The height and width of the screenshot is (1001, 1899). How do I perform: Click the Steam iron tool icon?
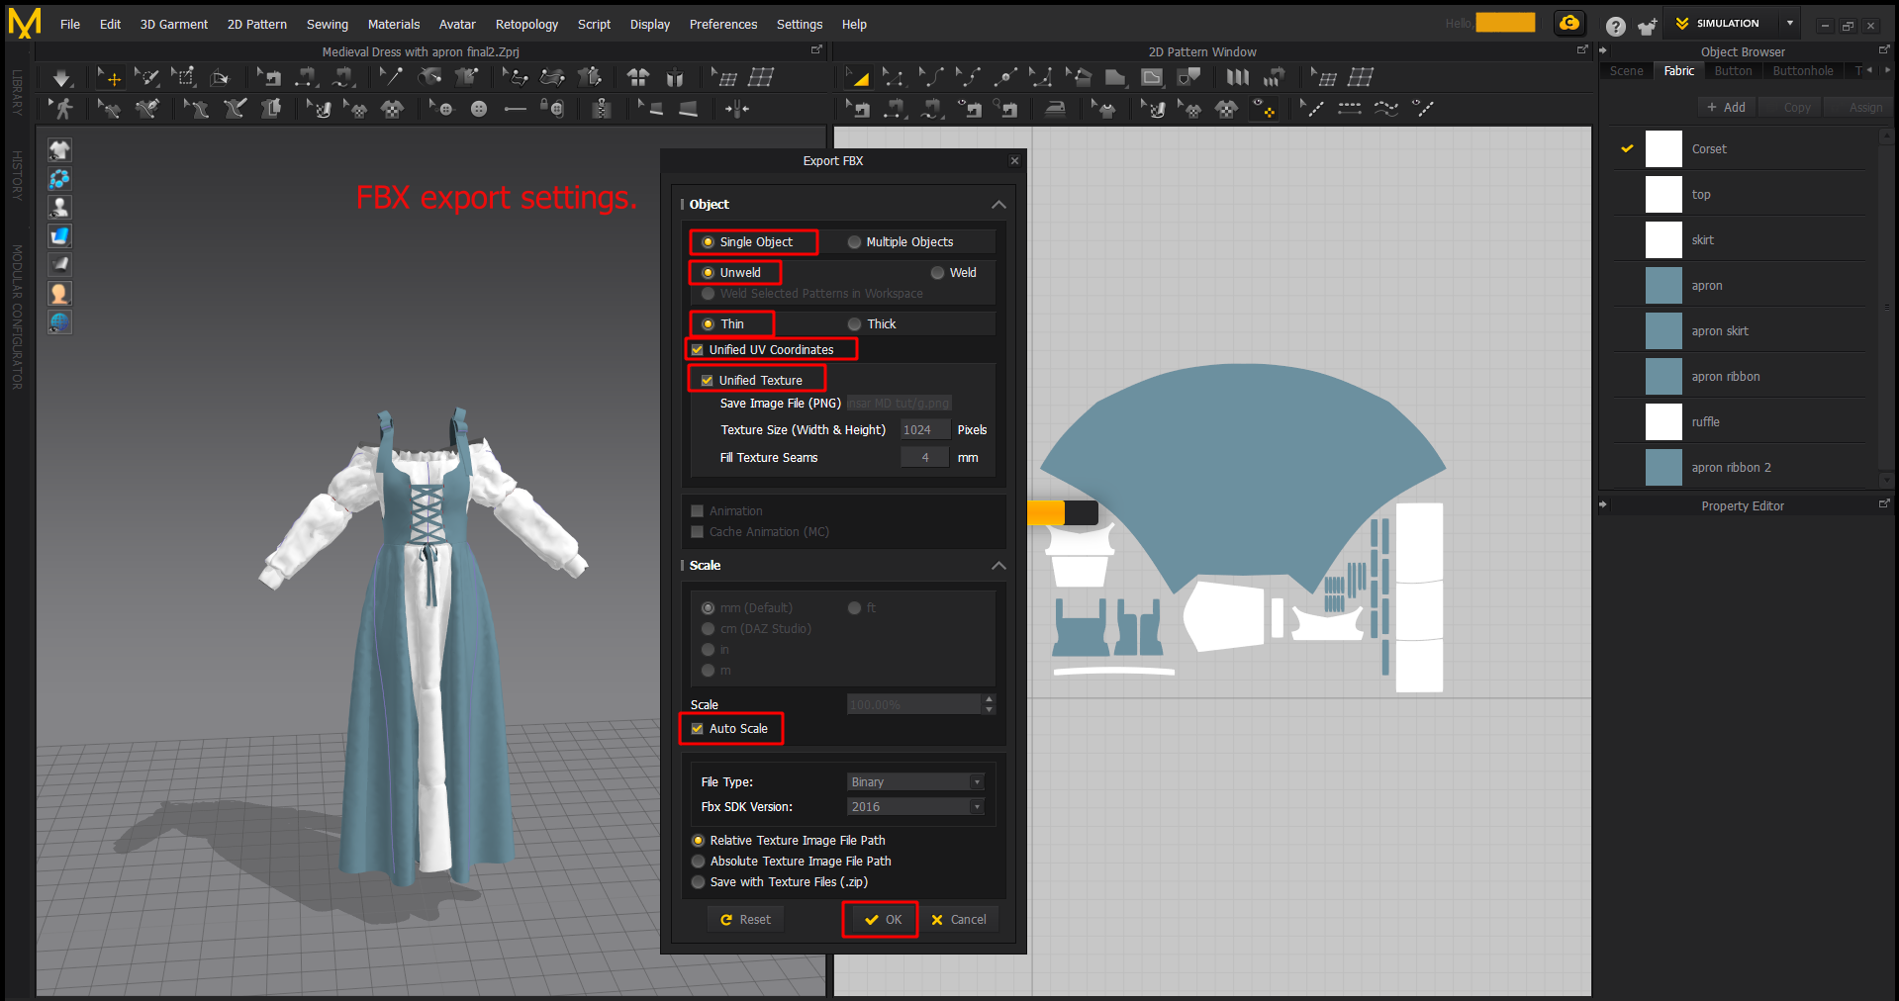pyautogui.click(x=1056, y=109)
